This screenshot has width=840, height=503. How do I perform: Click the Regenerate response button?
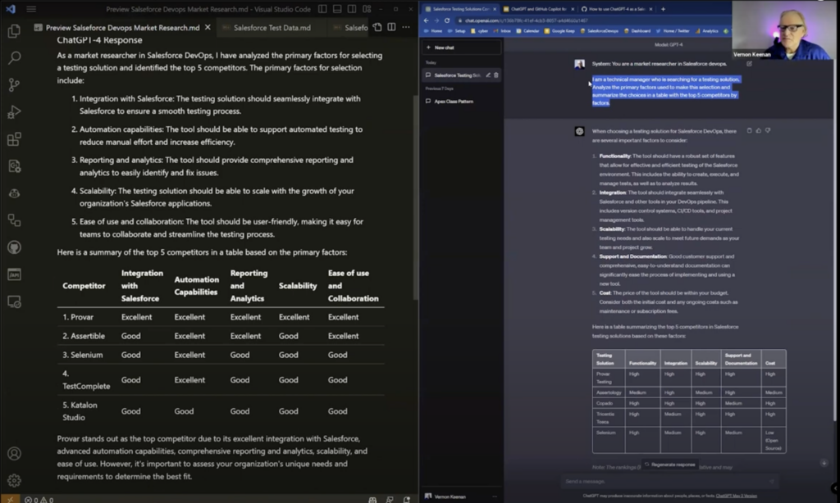coord(669,464)
